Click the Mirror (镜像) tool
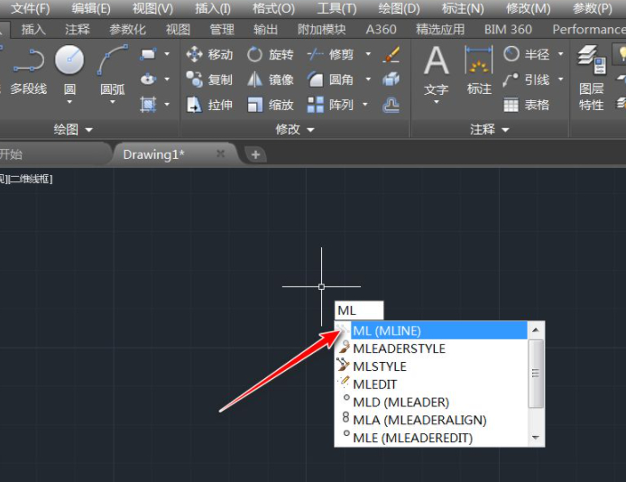This screenshot has height=482, width=626. click(270, 79)
